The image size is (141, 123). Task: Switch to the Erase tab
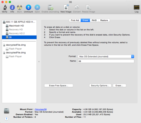coord(85,20)
